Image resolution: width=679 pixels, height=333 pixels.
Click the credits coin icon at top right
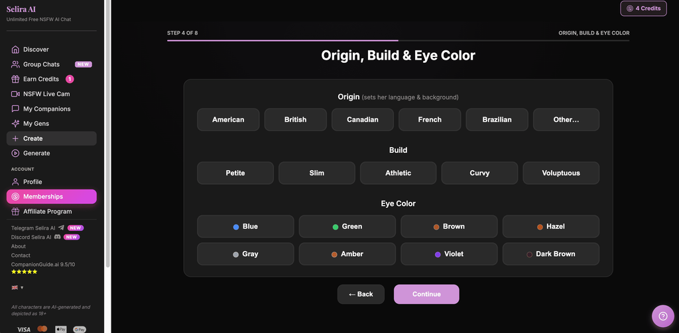point(630,8)
